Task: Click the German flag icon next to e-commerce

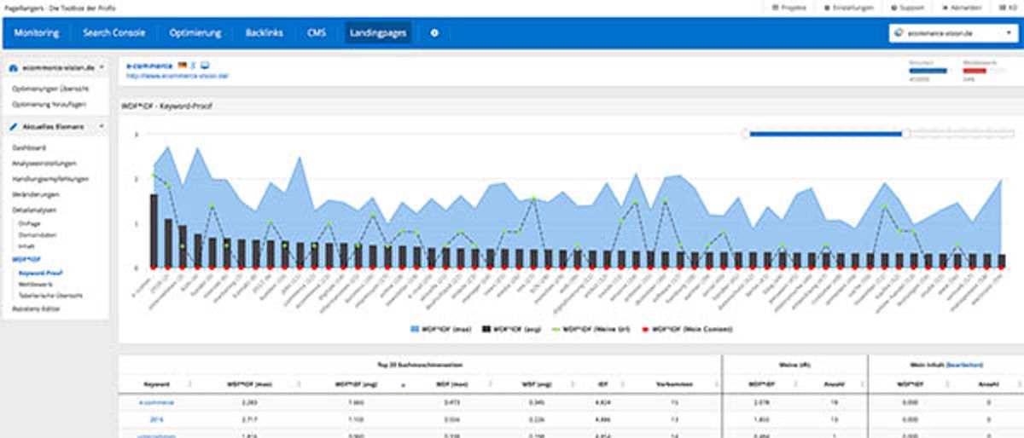Action: click(x=183, y=65)
